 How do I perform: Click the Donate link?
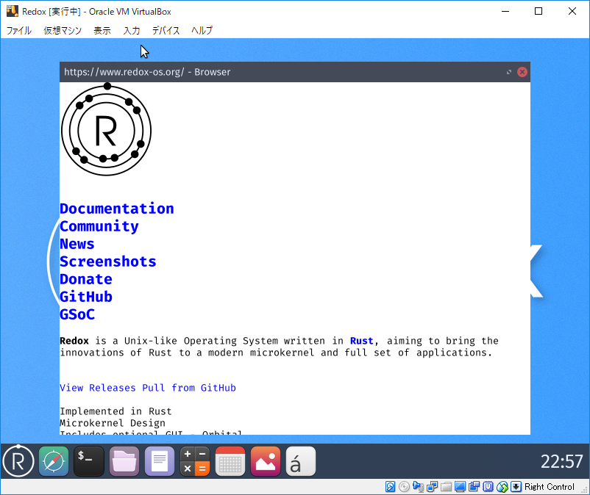tap(86, 279)
